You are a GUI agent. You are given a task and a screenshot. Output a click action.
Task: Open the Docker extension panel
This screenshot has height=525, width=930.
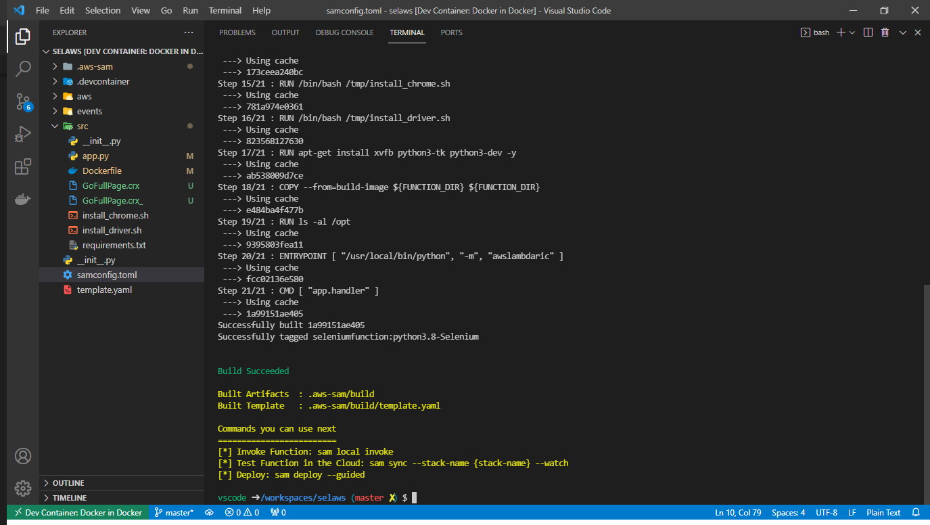point(23,199)
